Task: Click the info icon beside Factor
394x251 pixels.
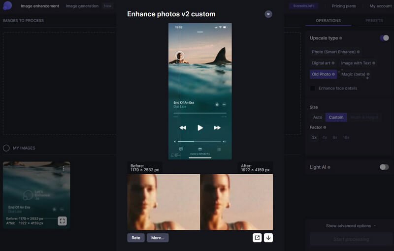Action: (x=325, y=127)
